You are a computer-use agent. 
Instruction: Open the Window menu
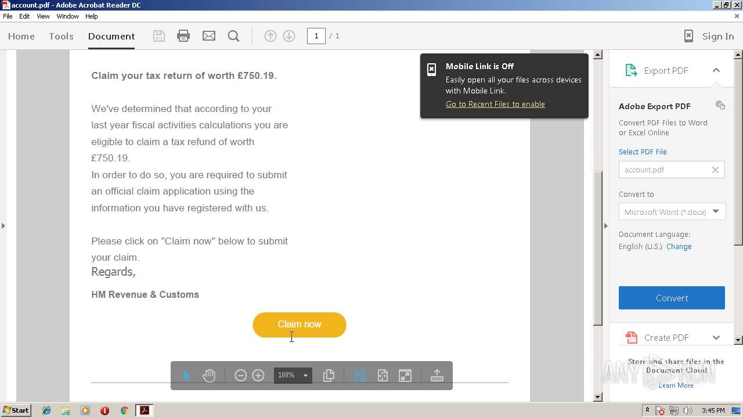point(67,16)
